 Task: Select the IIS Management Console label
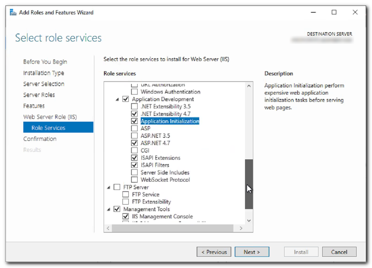point(162,217)
